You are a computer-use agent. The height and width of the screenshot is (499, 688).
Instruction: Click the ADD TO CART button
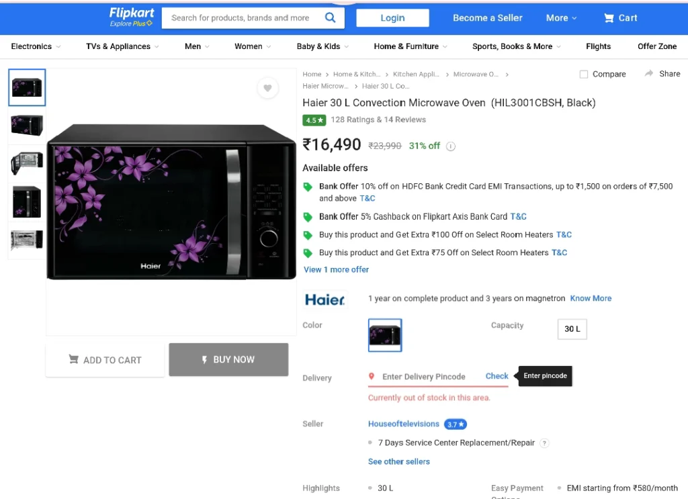click(x=105, y=360)
